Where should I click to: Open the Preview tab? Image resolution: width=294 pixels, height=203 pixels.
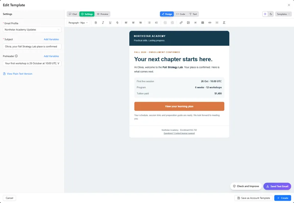(103, 14)
